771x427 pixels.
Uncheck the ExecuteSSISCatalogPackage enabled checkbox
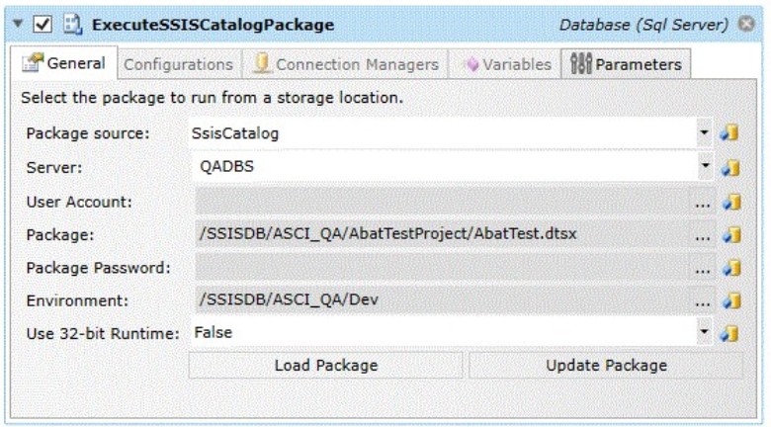[x=43, y=24]
